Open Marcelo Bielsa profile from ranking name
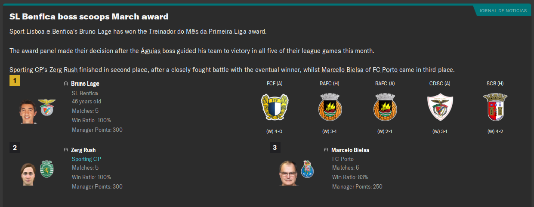 [350, 150]
